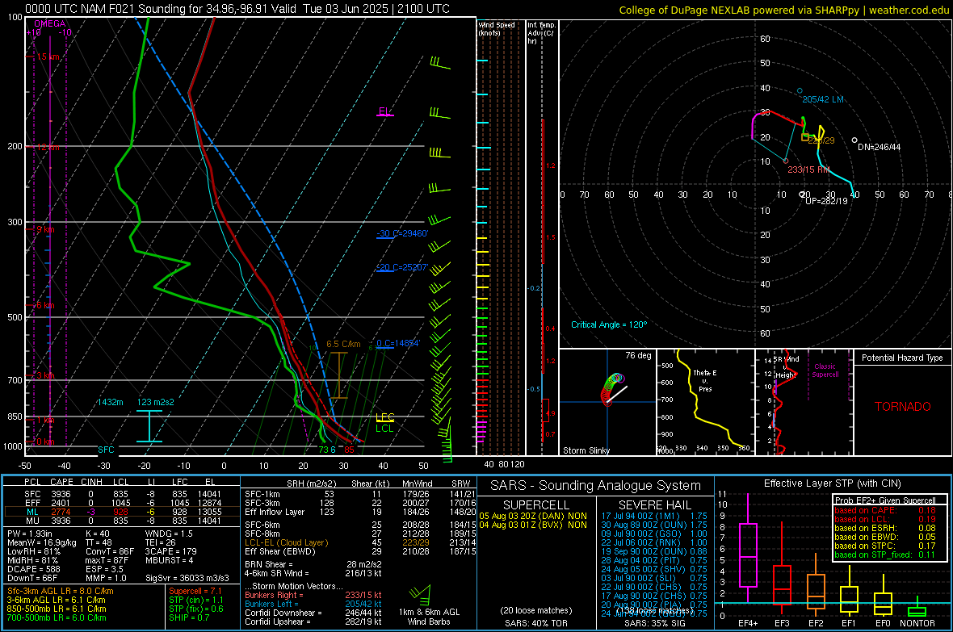953x632 pixels.
Task: Click the 30 Aug 89 00Z (OUN) hail analogue
Action: pyautogui.click(x=654, y=525)
